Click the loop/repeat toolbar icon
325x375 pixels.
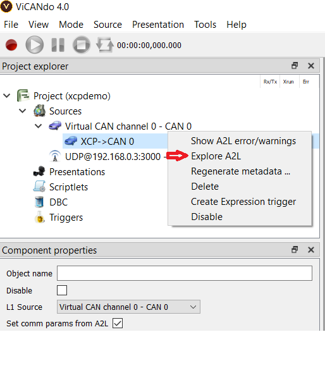click(104, 45)
